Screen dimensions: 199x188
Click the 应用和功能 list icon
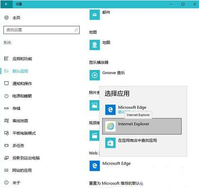6,59
